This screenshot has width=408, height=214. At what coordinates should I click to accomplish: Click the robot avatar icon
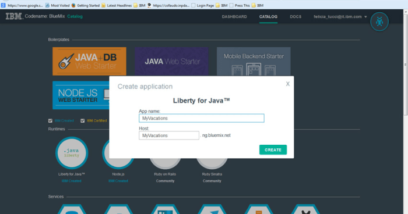[x=379, y=22]
